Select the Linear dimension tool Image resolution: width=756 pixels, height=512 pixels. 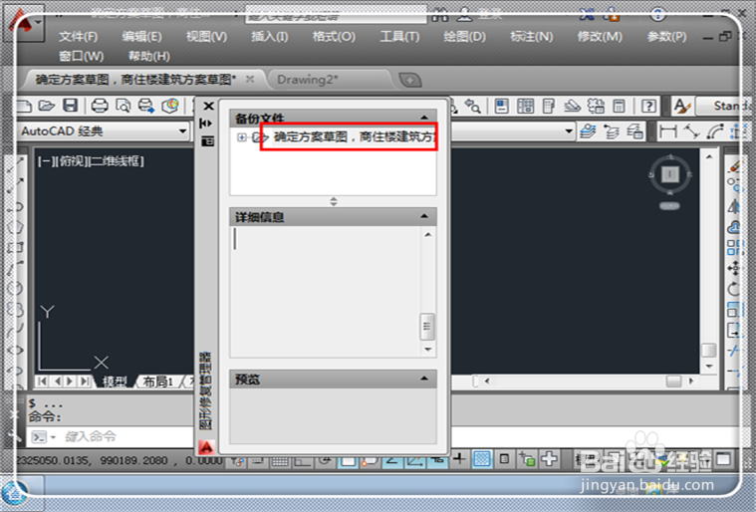tap(668, 131)
